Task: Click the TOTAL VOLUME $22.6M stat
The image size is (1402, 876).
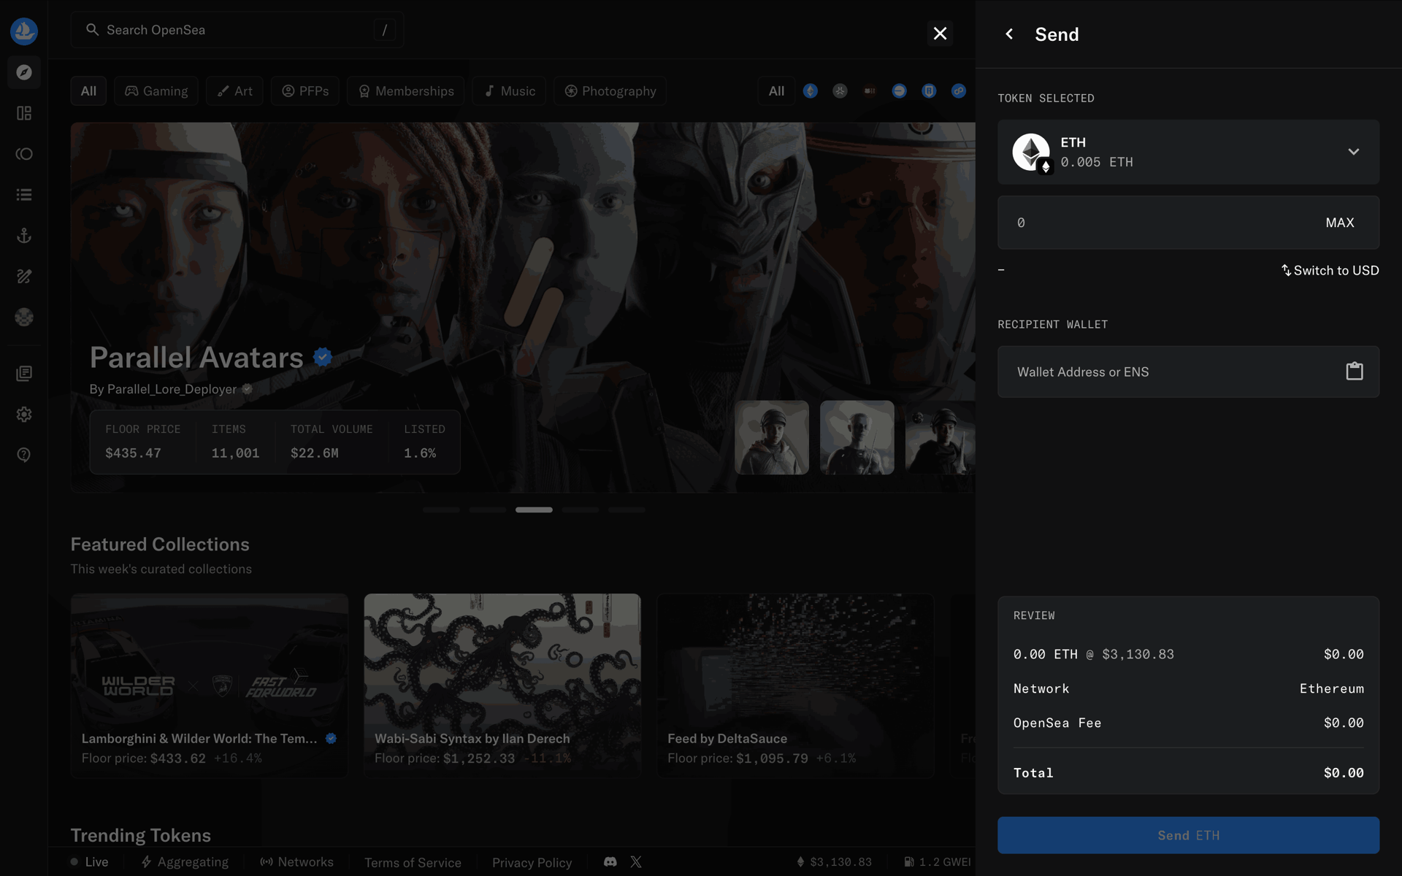Action: click(x=332, y=442)
